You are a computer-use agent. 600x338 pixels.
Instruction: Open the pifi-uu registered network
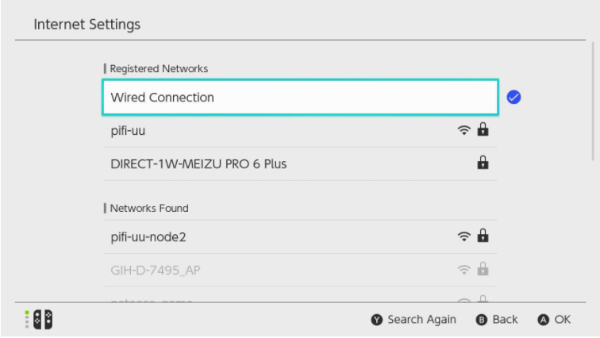[300, 131]
